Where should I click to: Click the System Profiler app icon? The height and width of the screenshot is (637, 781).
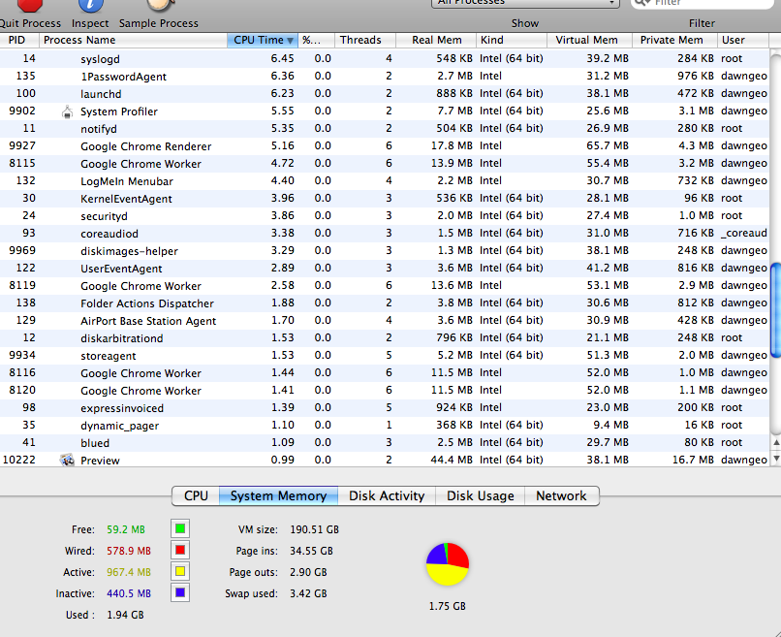(x=67, y=111)
